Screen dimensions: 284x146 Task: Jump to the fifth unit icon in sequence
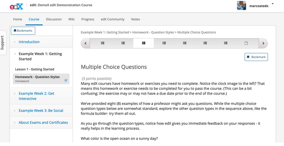pos(185,43)
